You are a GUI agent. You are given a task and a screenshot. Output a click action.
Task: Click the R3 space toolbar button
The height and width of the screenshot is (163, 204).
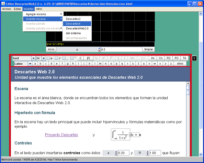pyautogui.click(x=177, y=58)
